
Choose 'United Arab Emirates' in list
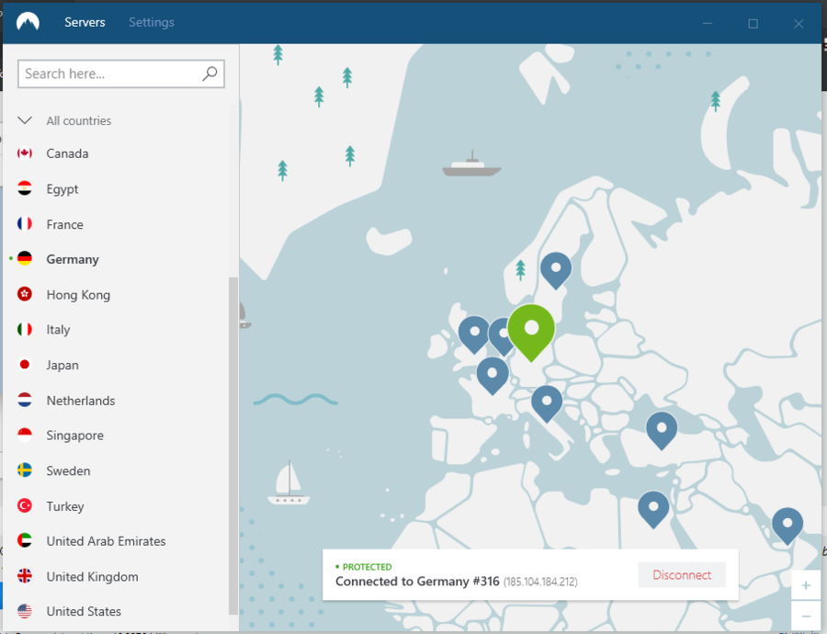(x=106, y=541)
